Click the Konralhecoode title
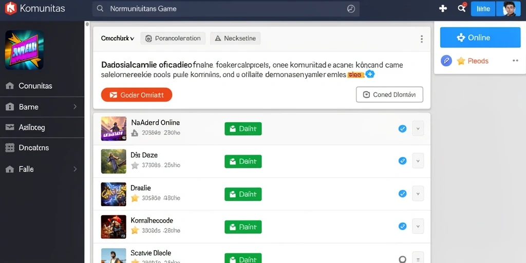The image size is (526, 263). point(152,220)
